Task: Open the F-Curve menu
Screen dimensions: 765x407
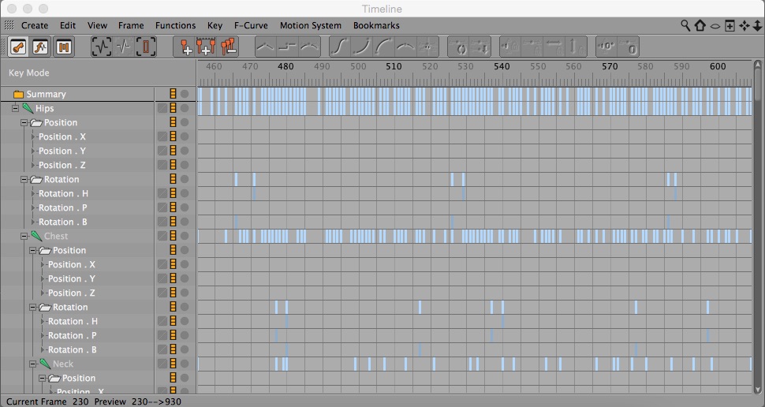Action: 251,25
